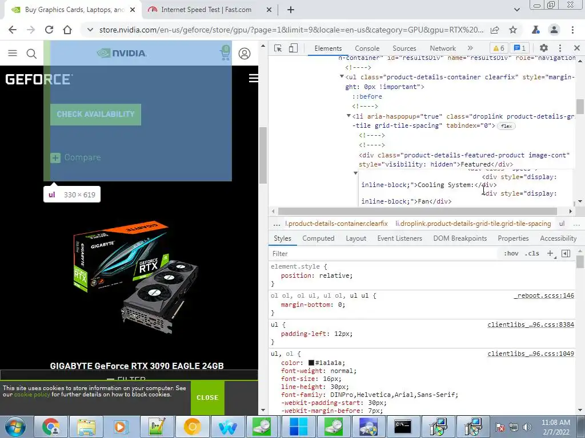
Task: Switch to the Console tab
Action: 367,48
